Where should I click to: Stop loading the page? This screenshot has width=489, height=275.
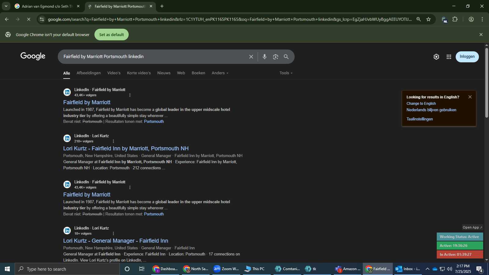pyautogui.click(x=28, y=19)
